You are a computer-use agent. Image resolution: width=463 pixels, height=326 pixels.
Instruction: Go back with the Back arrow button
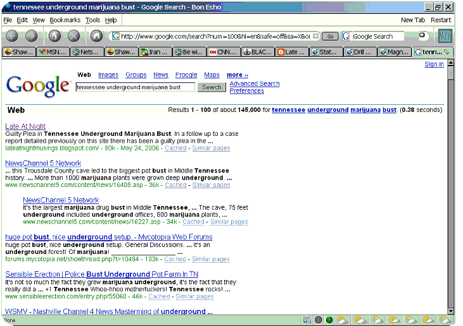[12, 36]
